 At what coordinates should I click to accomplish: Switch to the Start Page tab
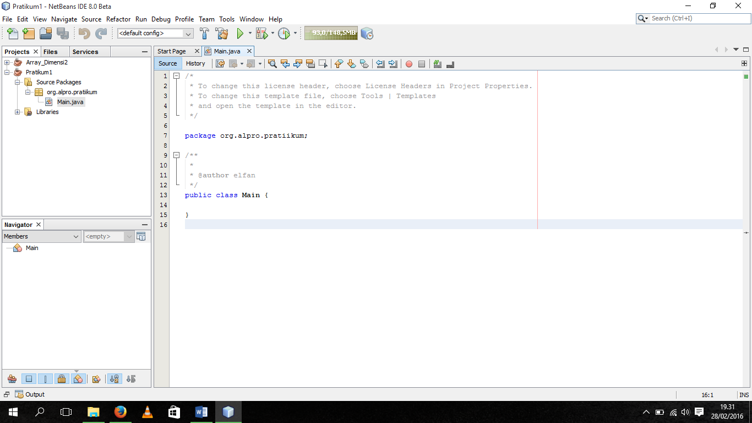point(173,51)
